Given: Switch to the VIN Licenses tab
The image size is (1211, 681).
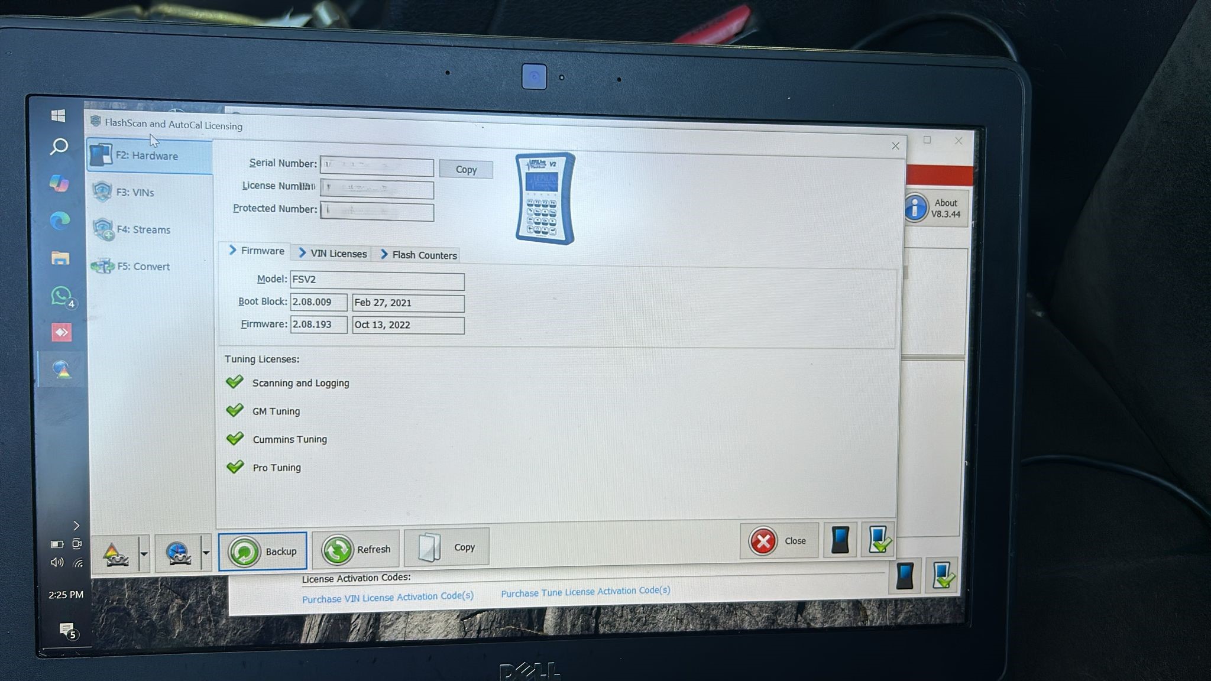Looking at the screenshot, I should [x=332, y=254].
